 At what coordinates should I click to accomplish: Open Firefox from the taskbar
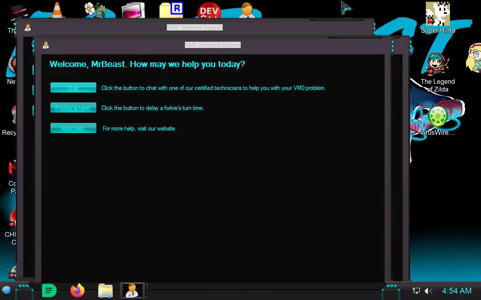[x=77, y=290]
